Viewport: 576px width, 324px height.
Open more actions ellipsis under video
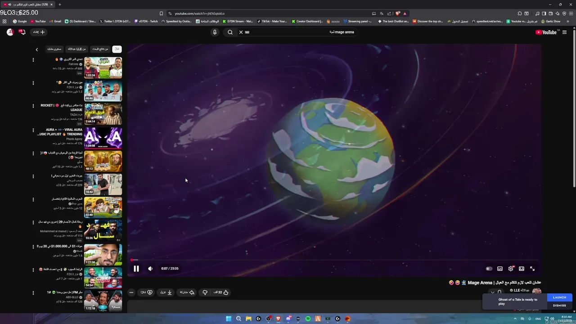[131, 292]
